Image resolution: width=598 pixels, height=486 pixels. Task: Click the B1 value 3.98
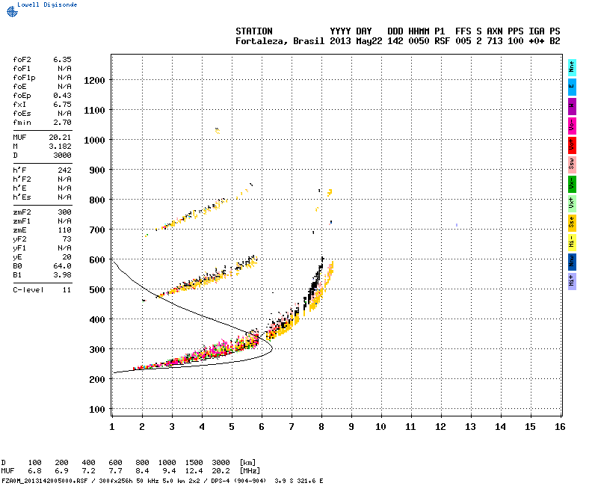[62, 275]
